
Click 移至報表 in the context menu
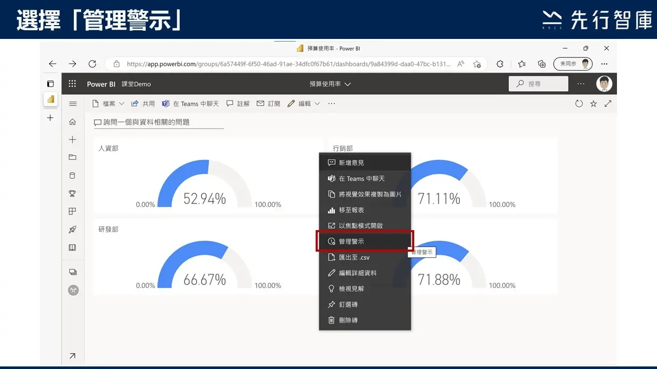pos(365,210)
